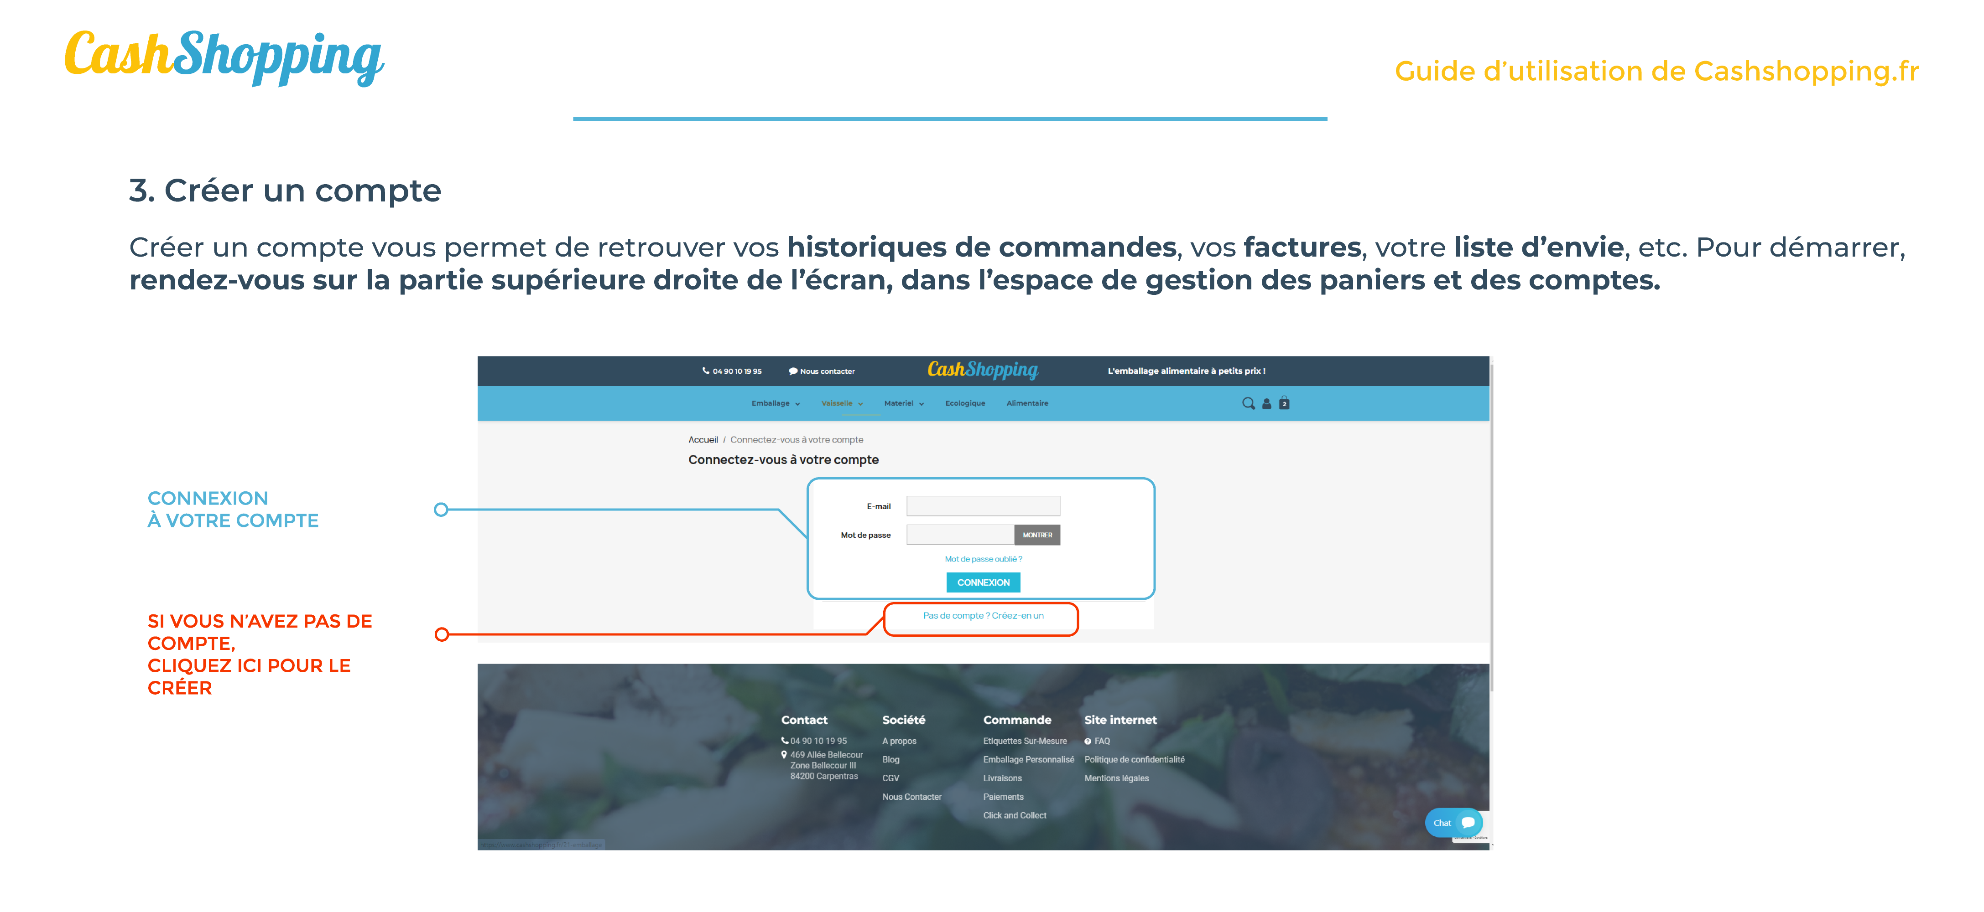Click the speech bubble icon beside Nous contacter
The height and width of the screenshot is (912, 1984).
(792, 371)
